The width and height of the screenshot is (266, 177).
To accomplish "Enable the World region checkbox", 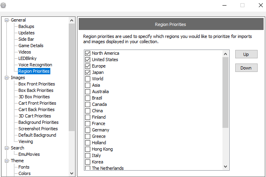I will click(87, 79).
